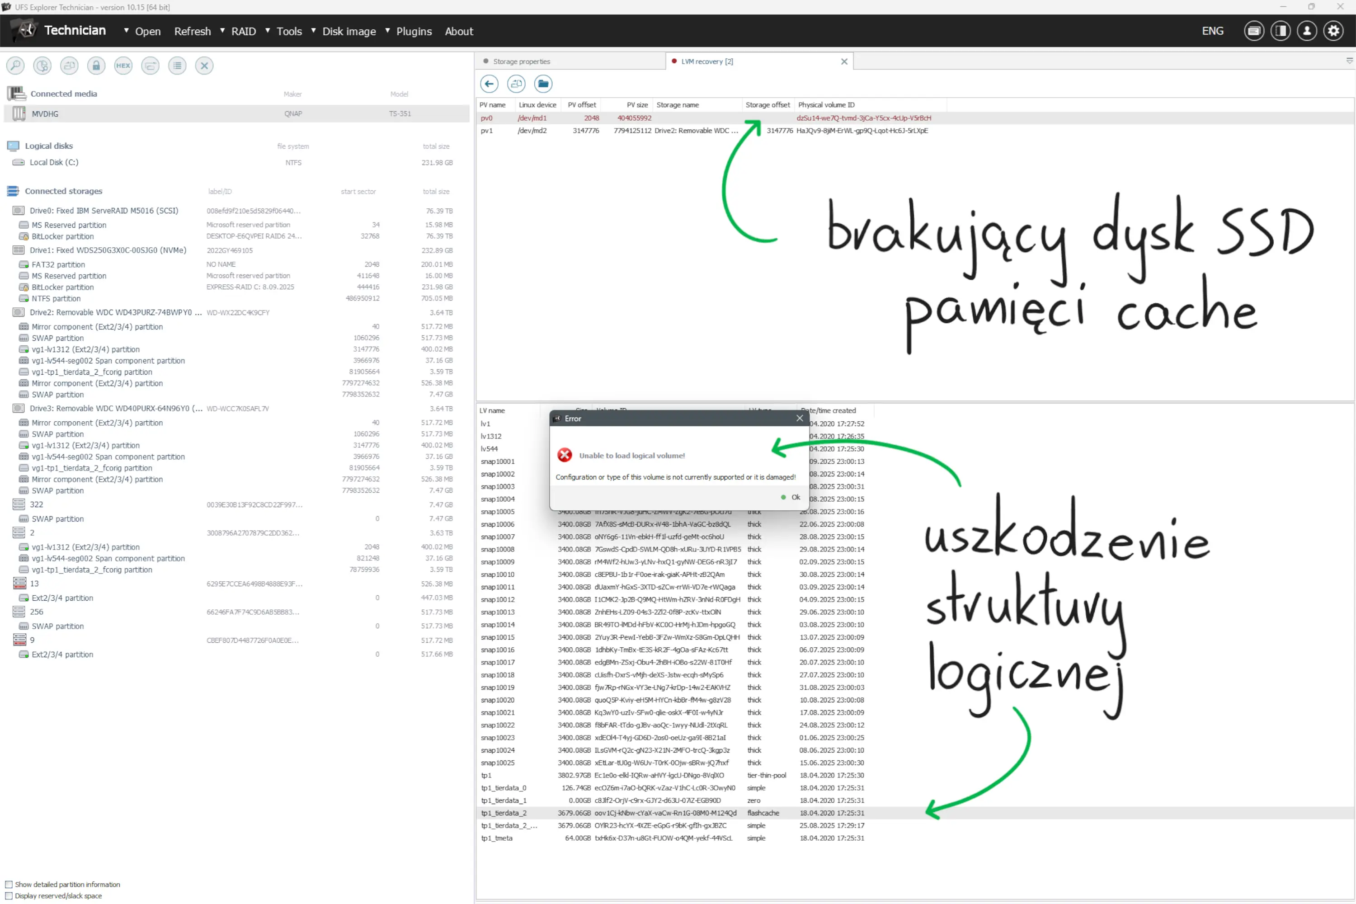Close the LVM recovery tab
This screenshot has height=904, width=1356.
[x=844, y=61]
